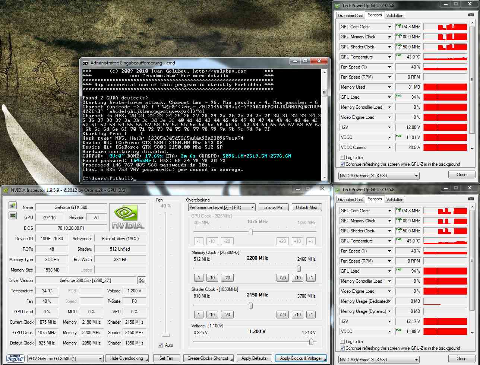Click the lower GPU-Z title bar icon
The image size is (480, 365).
337,189
